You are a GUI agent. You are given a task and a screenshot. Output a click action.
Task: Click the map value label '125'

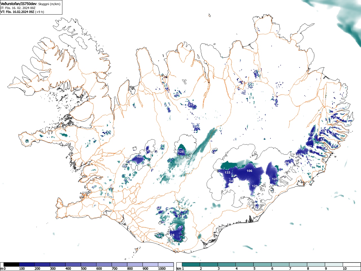pos(275,179)
